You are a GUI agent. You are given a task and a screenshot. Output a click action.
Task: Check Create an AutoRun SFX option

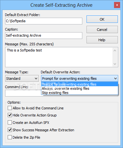tap(10, 123)
